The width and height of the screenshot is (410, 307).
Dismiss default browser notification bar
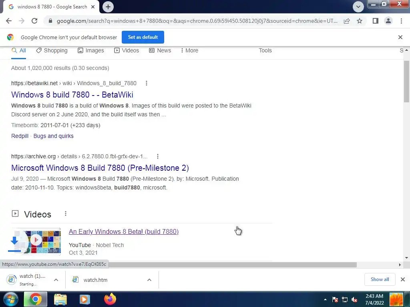(400, 37)
